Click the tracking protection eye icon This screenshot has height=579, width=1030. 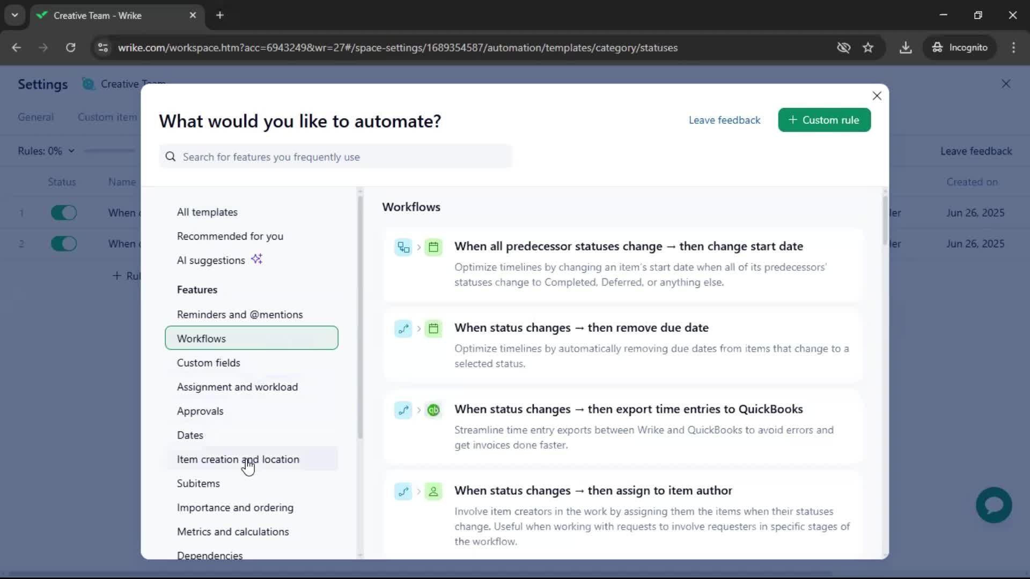(843, 48)
